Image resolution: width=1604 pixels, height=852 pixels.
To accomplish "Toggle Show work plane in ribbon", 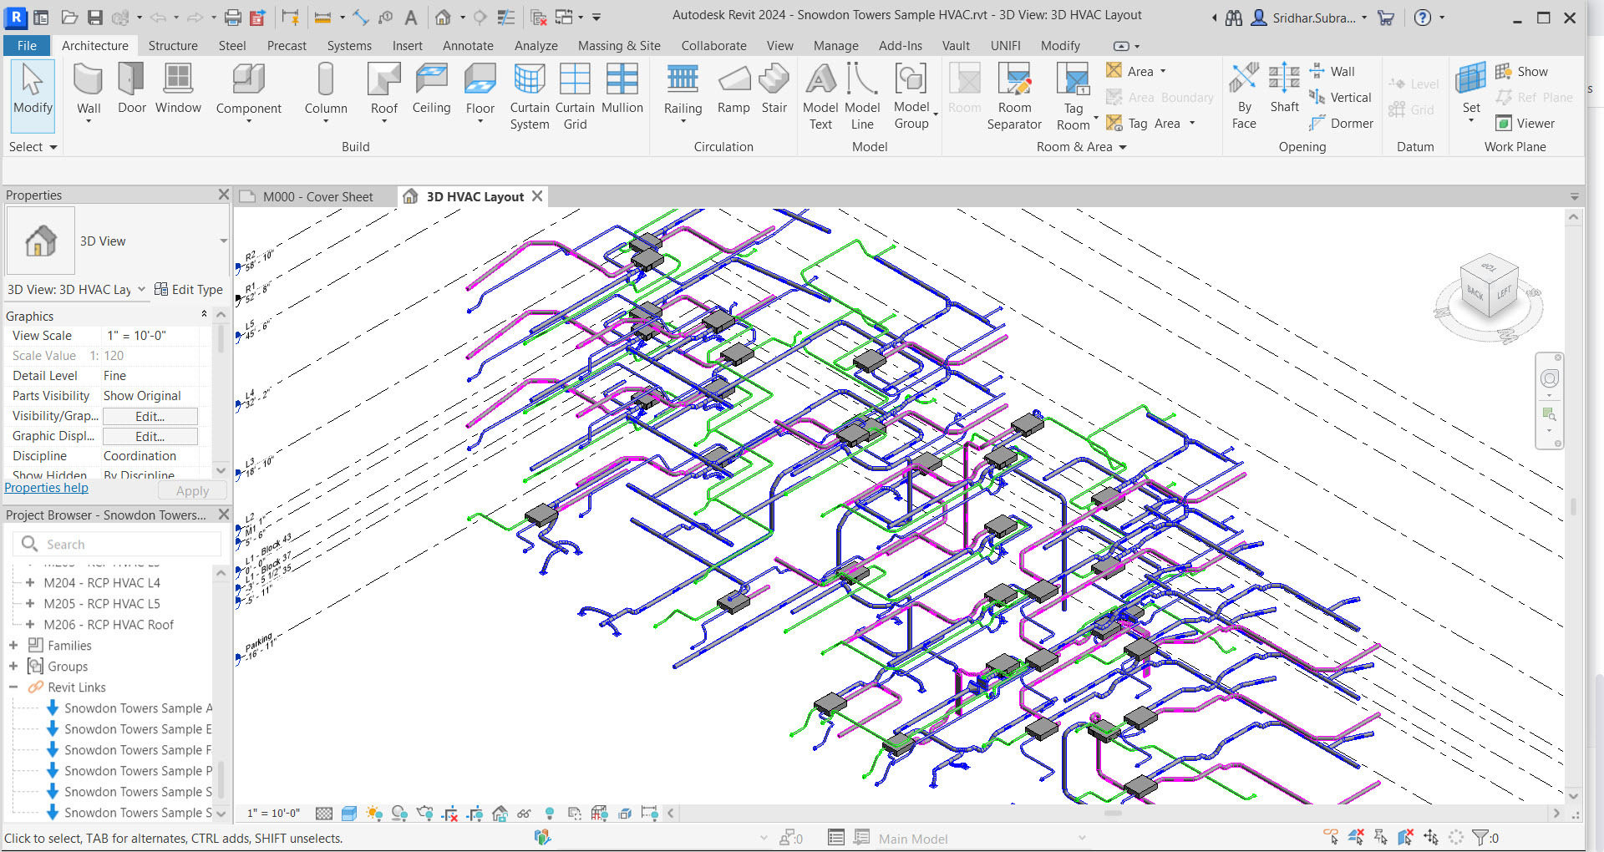I will coord(1520,72).
